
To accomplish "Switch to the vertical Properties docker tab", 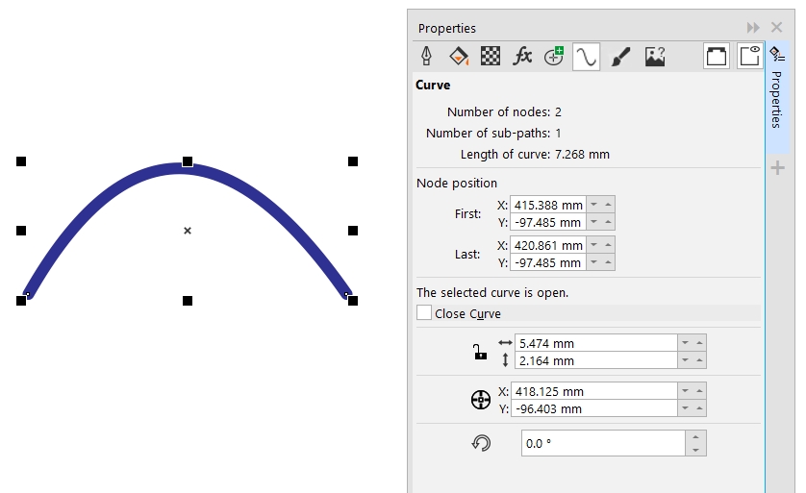I will (x=776, y=99).
